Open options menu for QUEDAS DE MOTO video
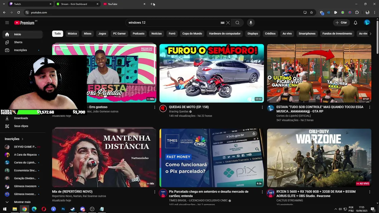Image resolution: width=379 pixels, height=213 pixels. [x=262, y=107]
